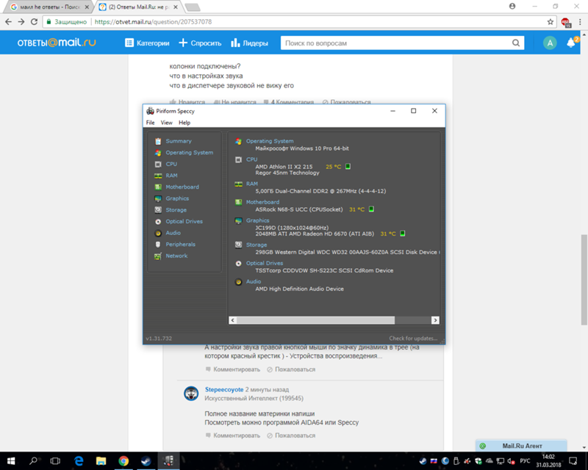Select RAM in Speccy sidebar

[171, 176]
